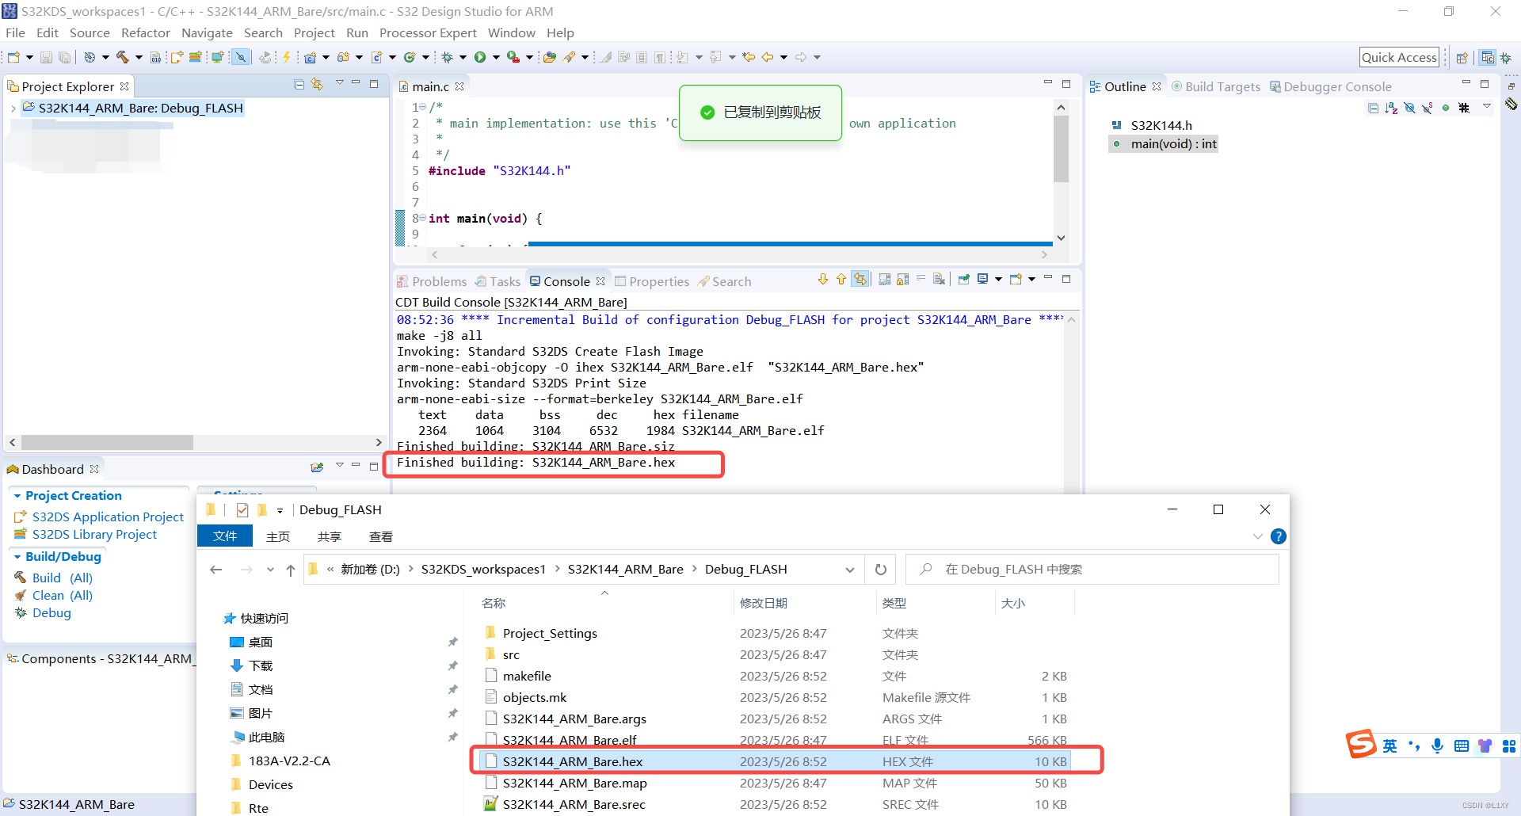Viewport: 1521px width, 816px height.
Task: Click the memory chip icon at right edge
Action: coord(1511,104)
